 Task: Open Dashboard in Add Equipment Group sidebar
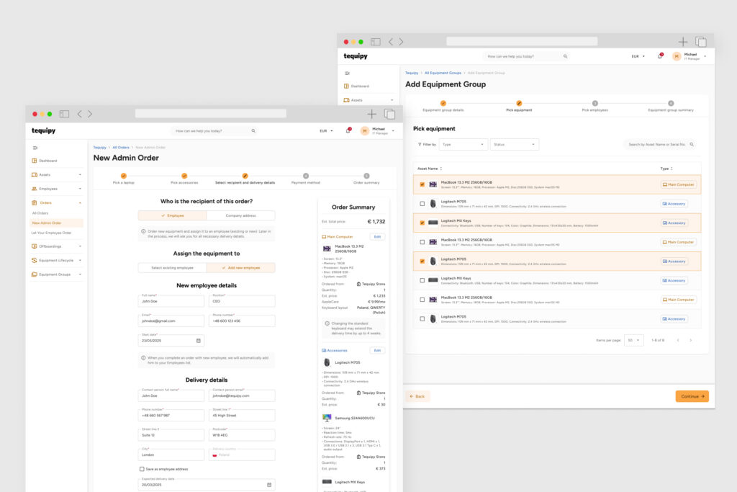click(x=357, y=86)
